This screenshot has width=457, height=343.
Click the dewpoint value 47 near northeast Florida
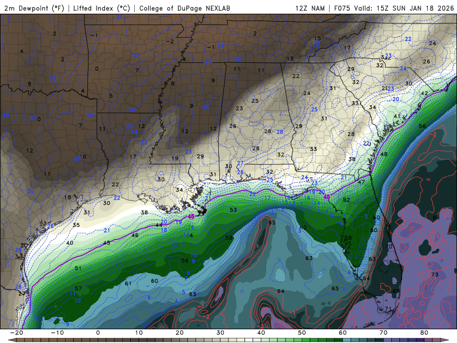[x=362, y=182]
